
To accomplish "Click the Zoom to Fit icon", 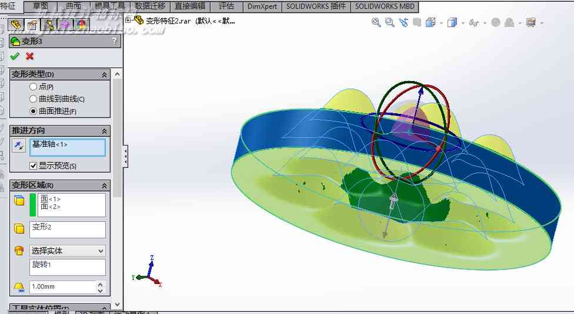I will [376, 22].
